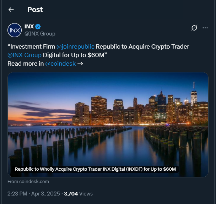Click the 'Post' header title
Viewport: 216px width, 204px height.
(35, 10)
